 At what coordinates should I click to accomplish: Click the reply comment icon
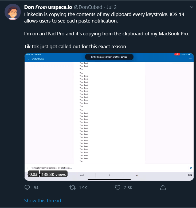point(27,188)
